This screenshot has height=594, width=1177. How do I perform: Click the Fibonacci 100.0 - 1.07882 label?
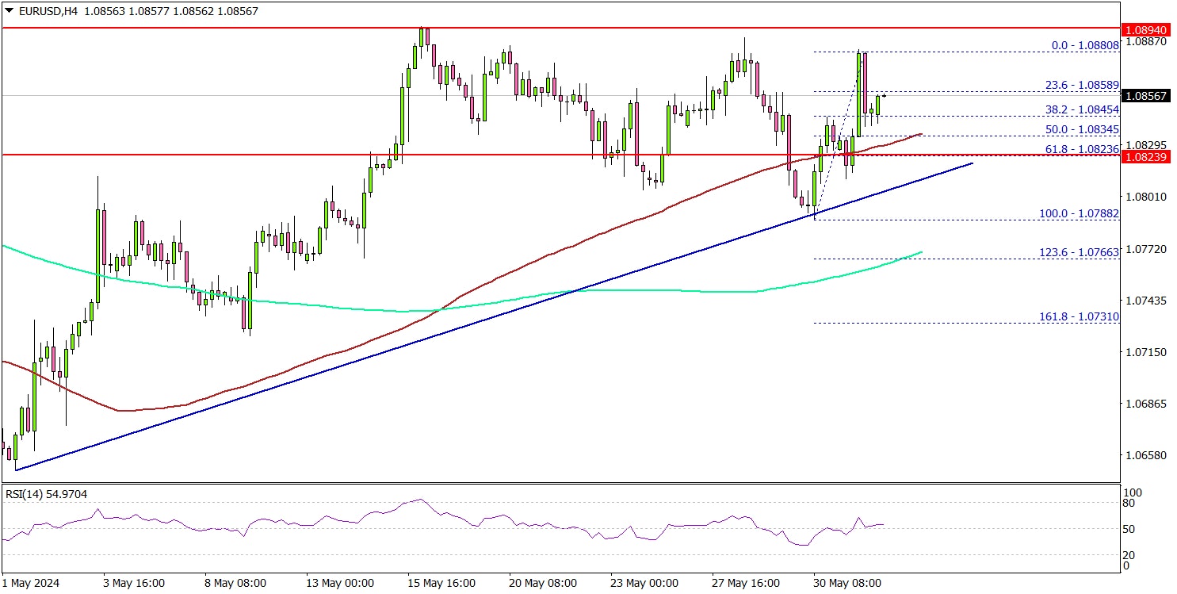(1080, 214)
